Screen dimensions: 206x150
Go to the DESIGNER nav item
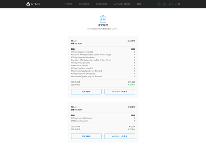pyautogui.click(x=84, y=4)
